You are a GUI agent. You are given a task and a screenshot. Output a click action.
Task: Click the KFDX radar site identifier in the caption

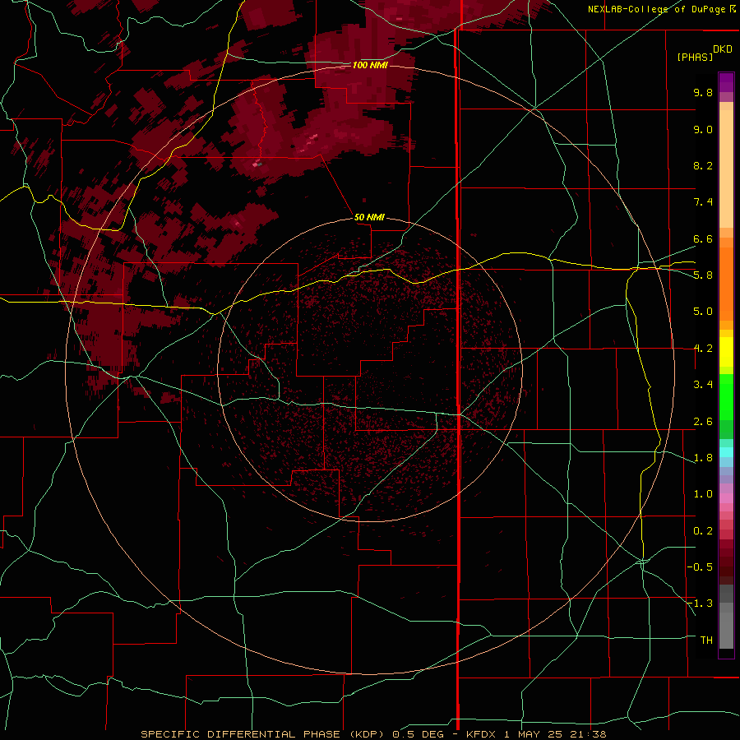(480, 734)
